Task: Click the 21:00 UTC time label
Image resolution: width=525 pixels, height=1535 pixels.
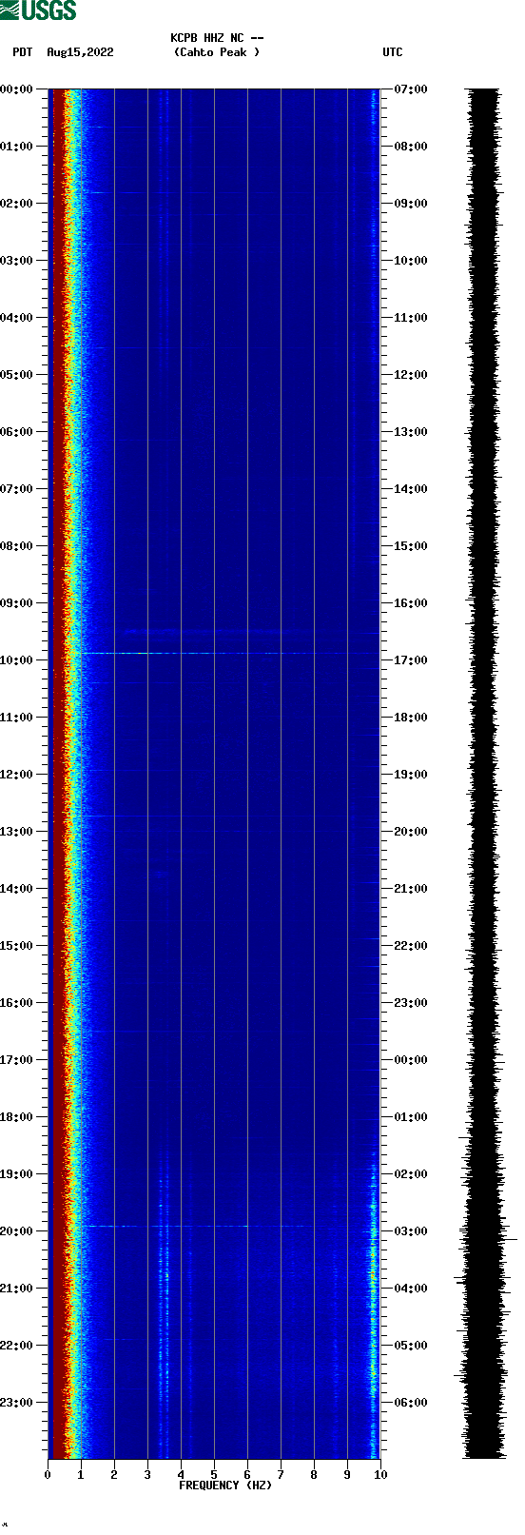Action: pos(411,889)
